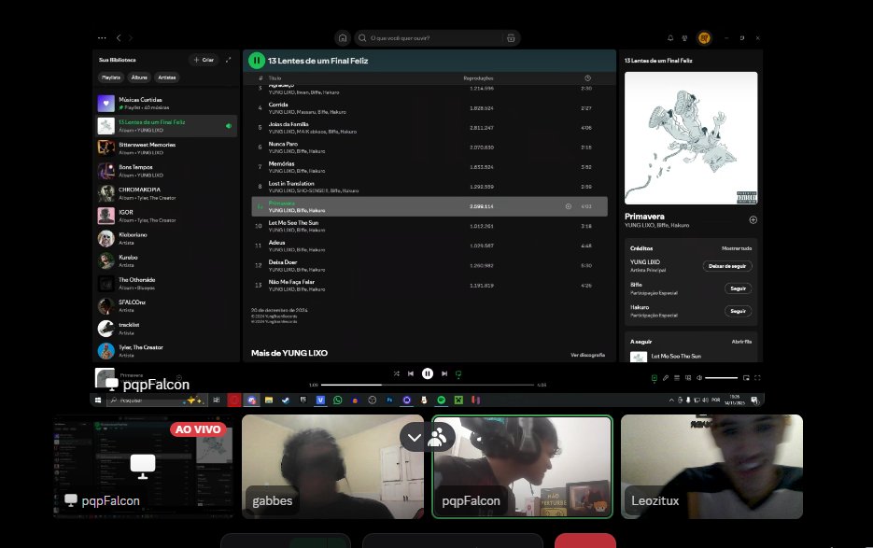This screenshot has height=548, width=873.
Task: Open Spotify notifications bell
Action: tap(670, 38)
